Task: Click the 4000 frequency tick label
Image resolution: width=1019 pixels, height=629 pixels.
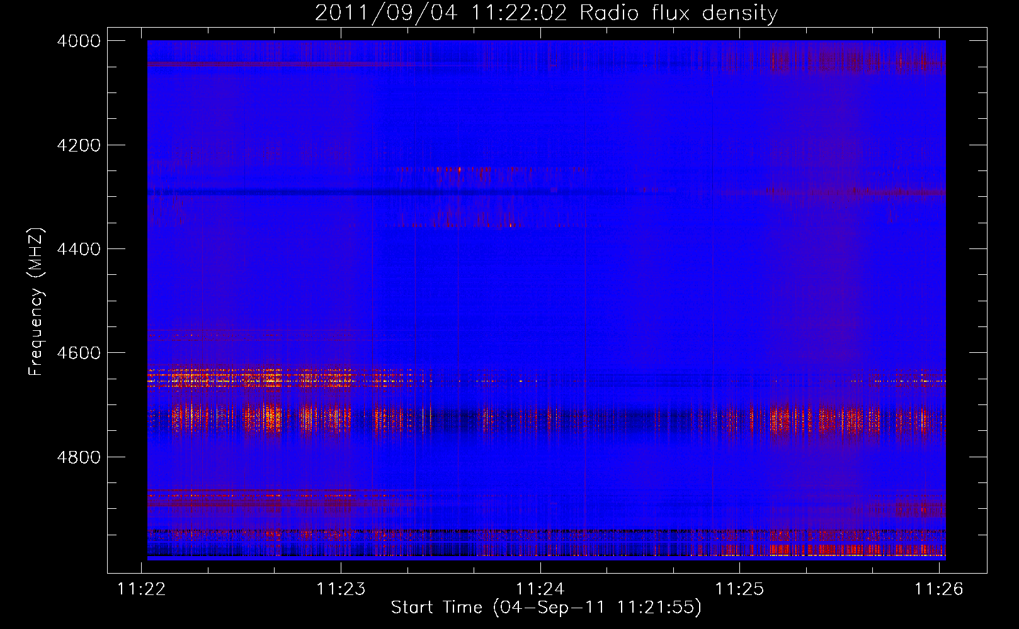Action: [79, 41]
